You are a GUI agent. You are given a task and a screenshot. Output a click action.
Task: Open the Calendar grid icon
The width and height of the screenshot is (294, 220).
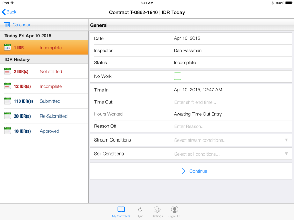point(7,25)
